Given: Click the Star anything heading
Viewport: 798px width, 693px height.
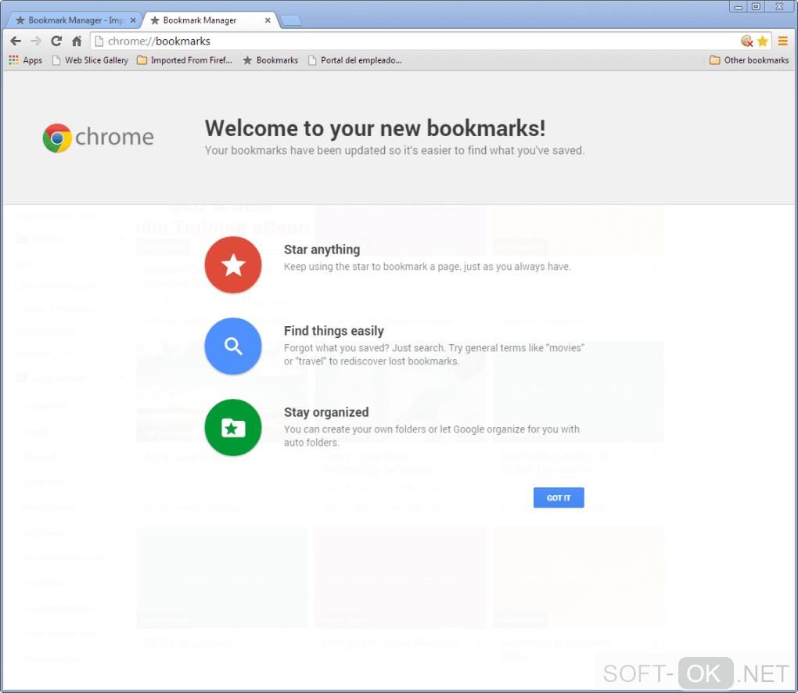Looking at the screenshot, I should 322,250.
